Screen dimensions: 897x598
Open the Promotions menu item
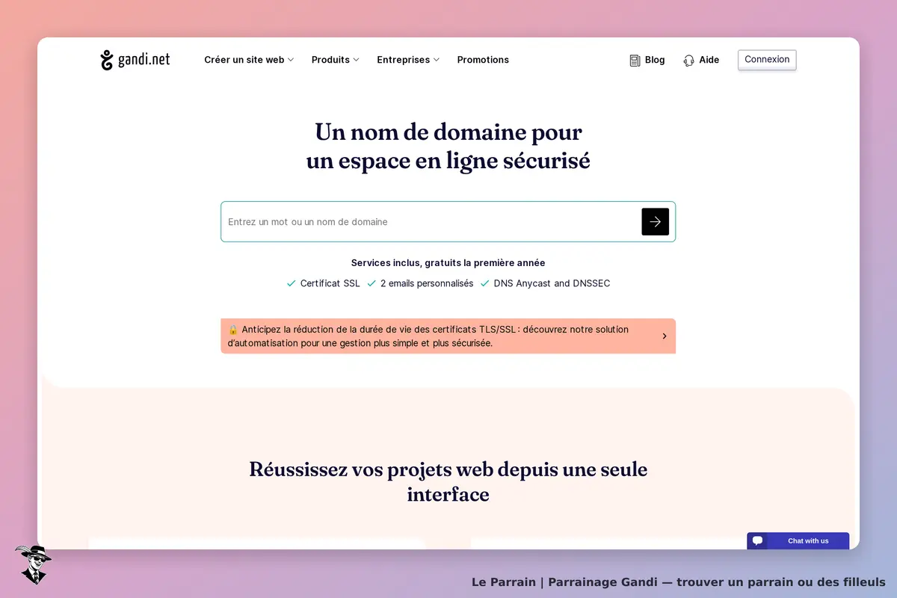483,60
